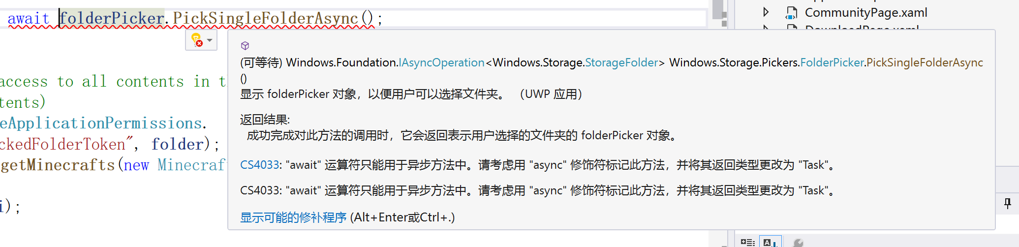Click the await keyword in code
The width and height of the screenshot is (1019, 247).
click(x=29, y=19)
